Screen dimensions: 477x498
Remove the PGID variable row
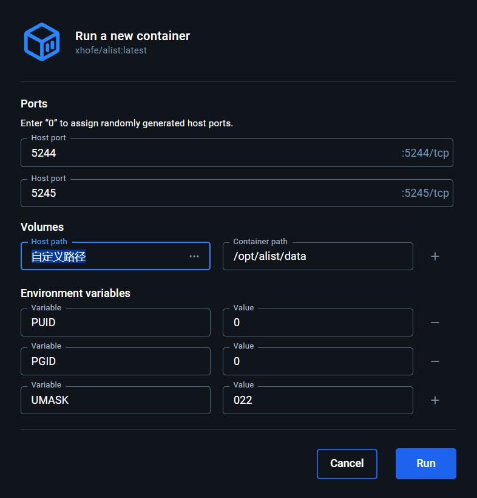click(x=435, y=361)
